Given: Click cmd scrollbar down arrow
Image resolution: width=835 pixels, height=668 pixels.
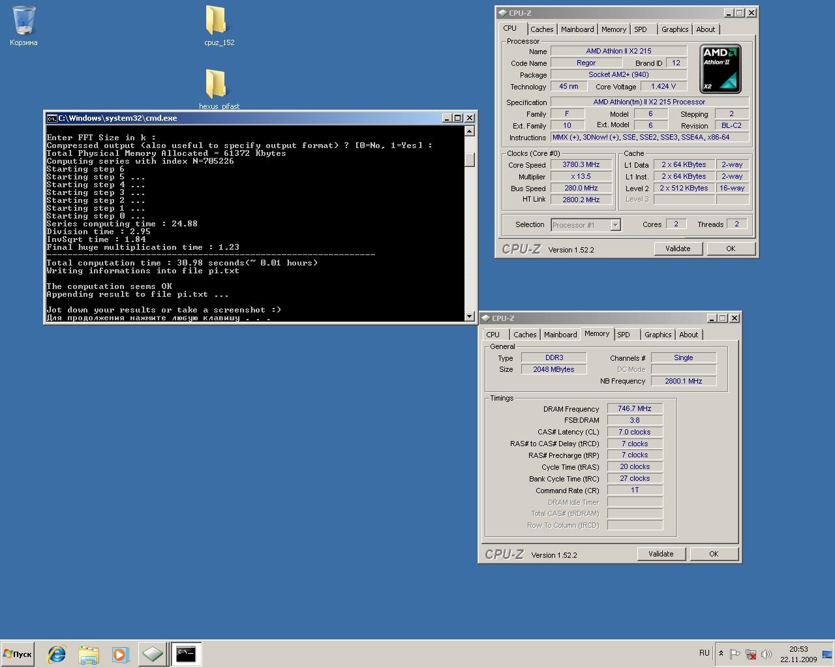Looking at the screenshot, I should 470,316.
